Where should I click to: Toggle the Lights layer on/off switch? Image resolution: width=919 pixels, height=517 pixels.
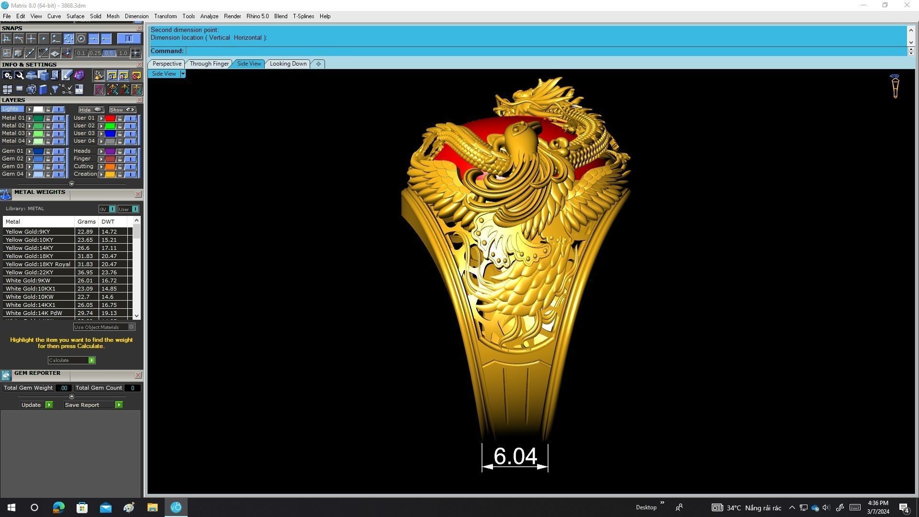tap(58, 110)
